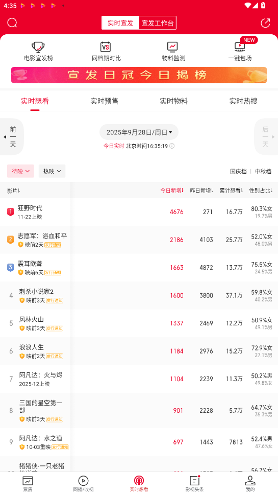Open 我的 profile in bottom navigation
Viewport: 278px width, 495px height.
coord(250,484)
